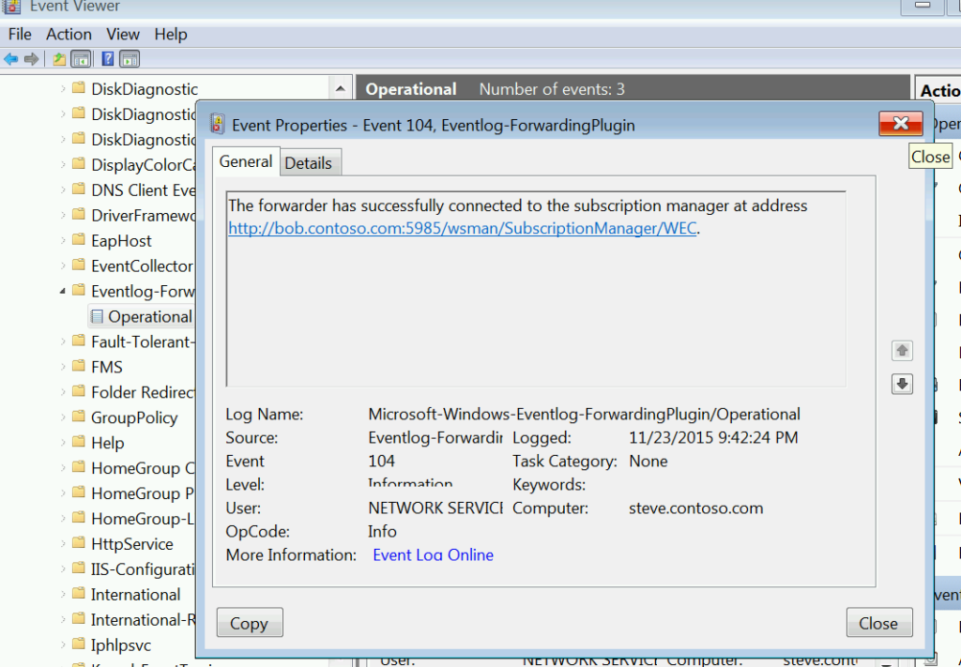This screenshot has height=667, width=961.
Task: Open the File menu
Action: (20, 35)
